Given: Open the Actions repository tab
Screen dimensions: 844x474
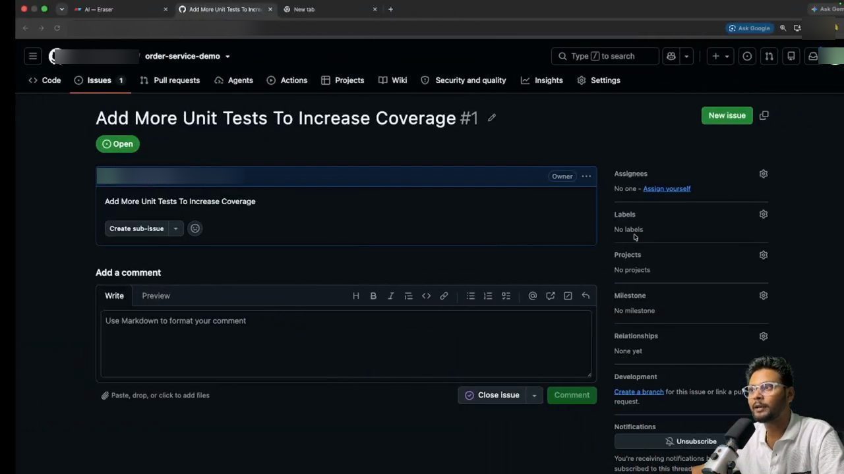Looking at the screenshot, I should point(287,80).
